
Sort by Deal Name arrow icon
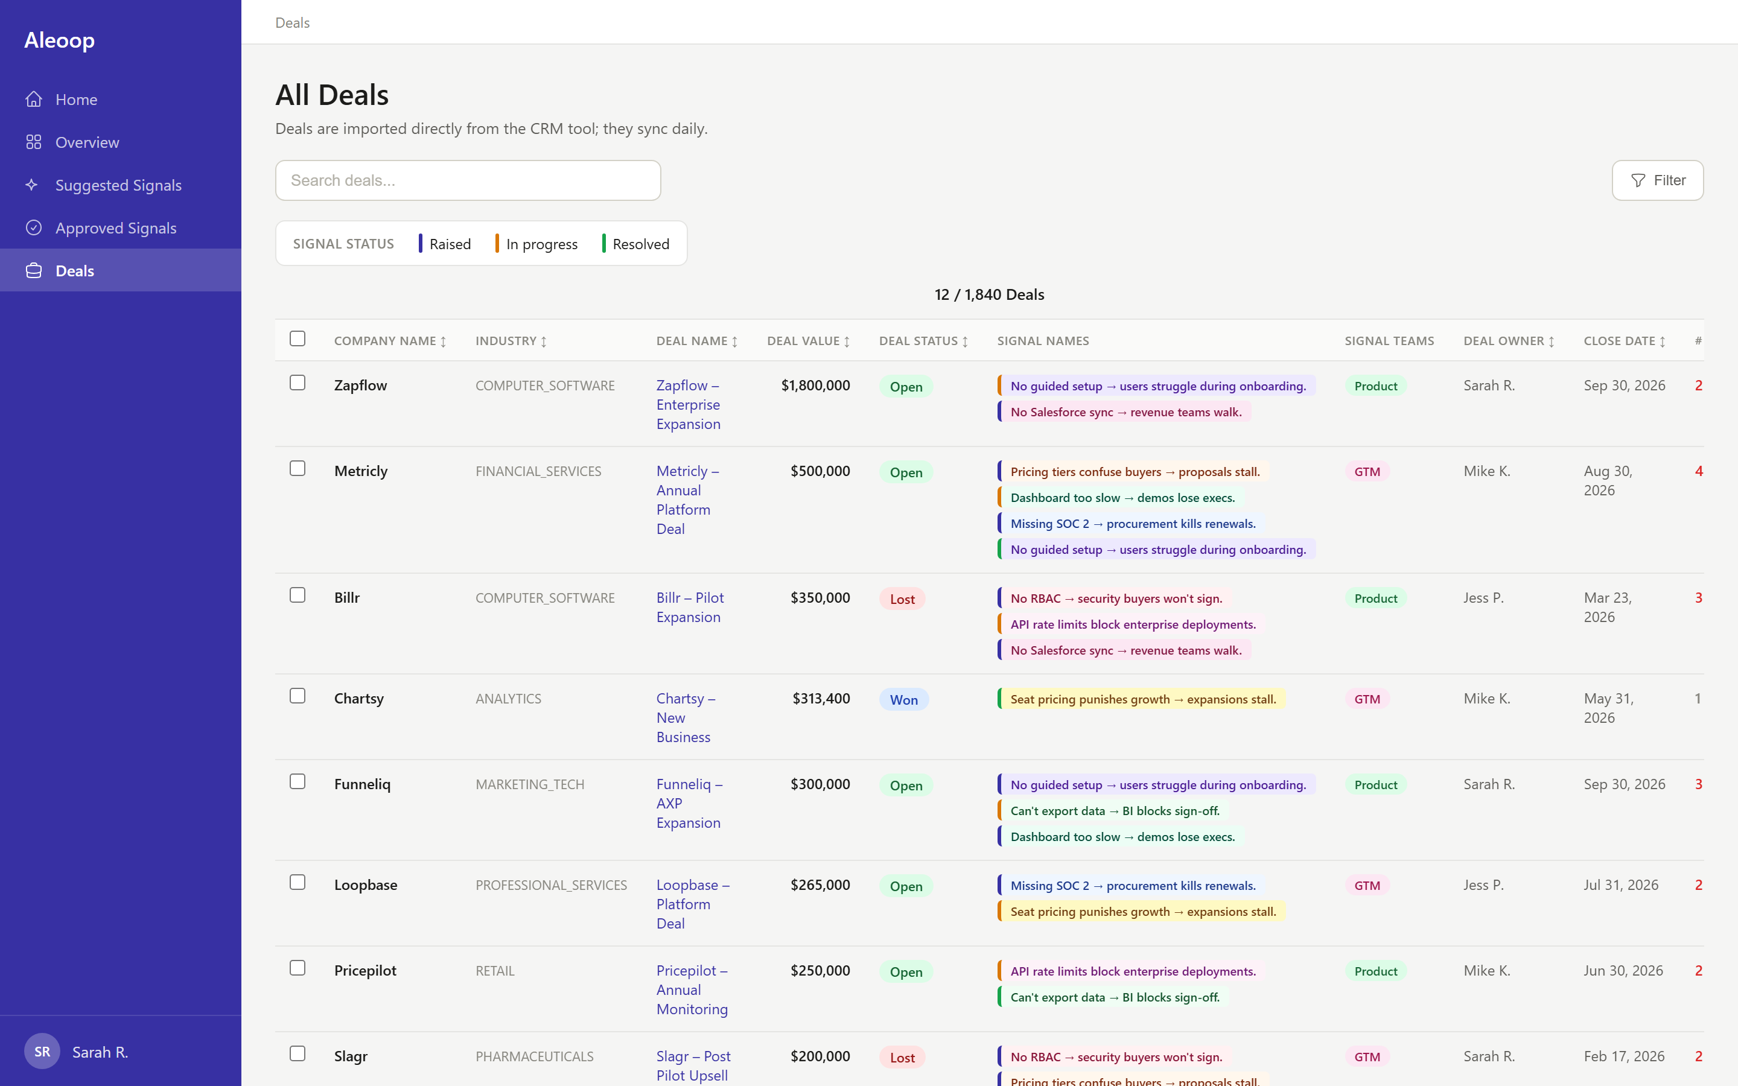point(734,342)
